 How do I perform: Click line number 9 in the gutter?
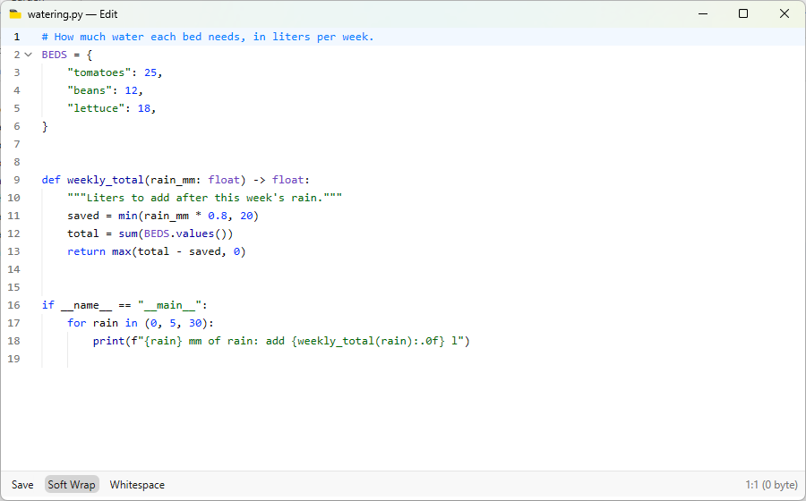(x=17, y=180)
